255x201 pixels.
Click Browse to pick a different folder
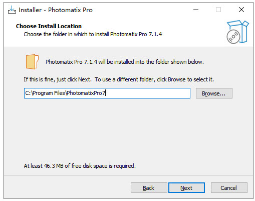coord(214,93)
